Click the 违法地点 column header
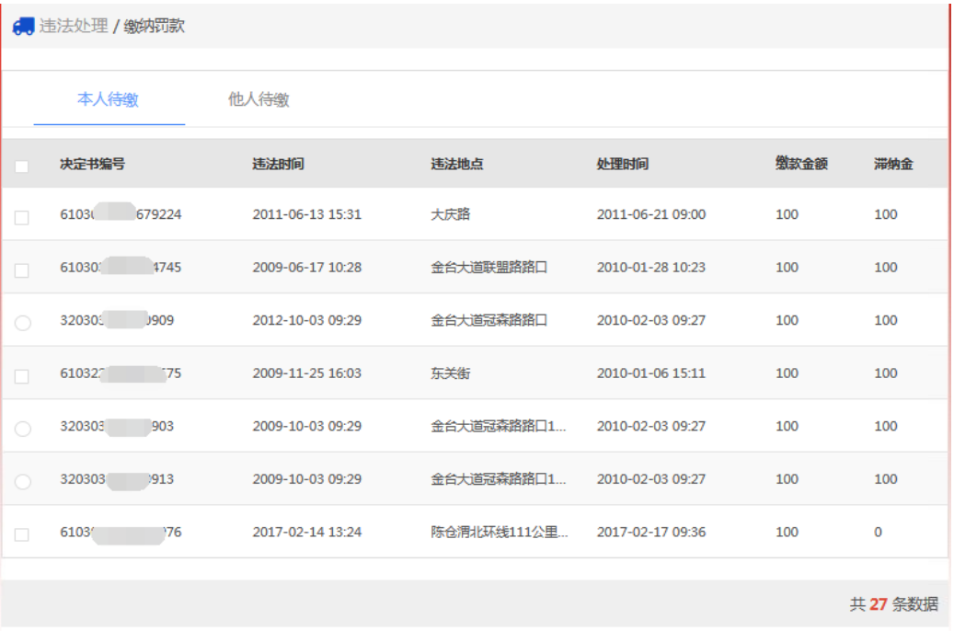The height and width of the screenshot is (631, 954). [x=457, y=164]
